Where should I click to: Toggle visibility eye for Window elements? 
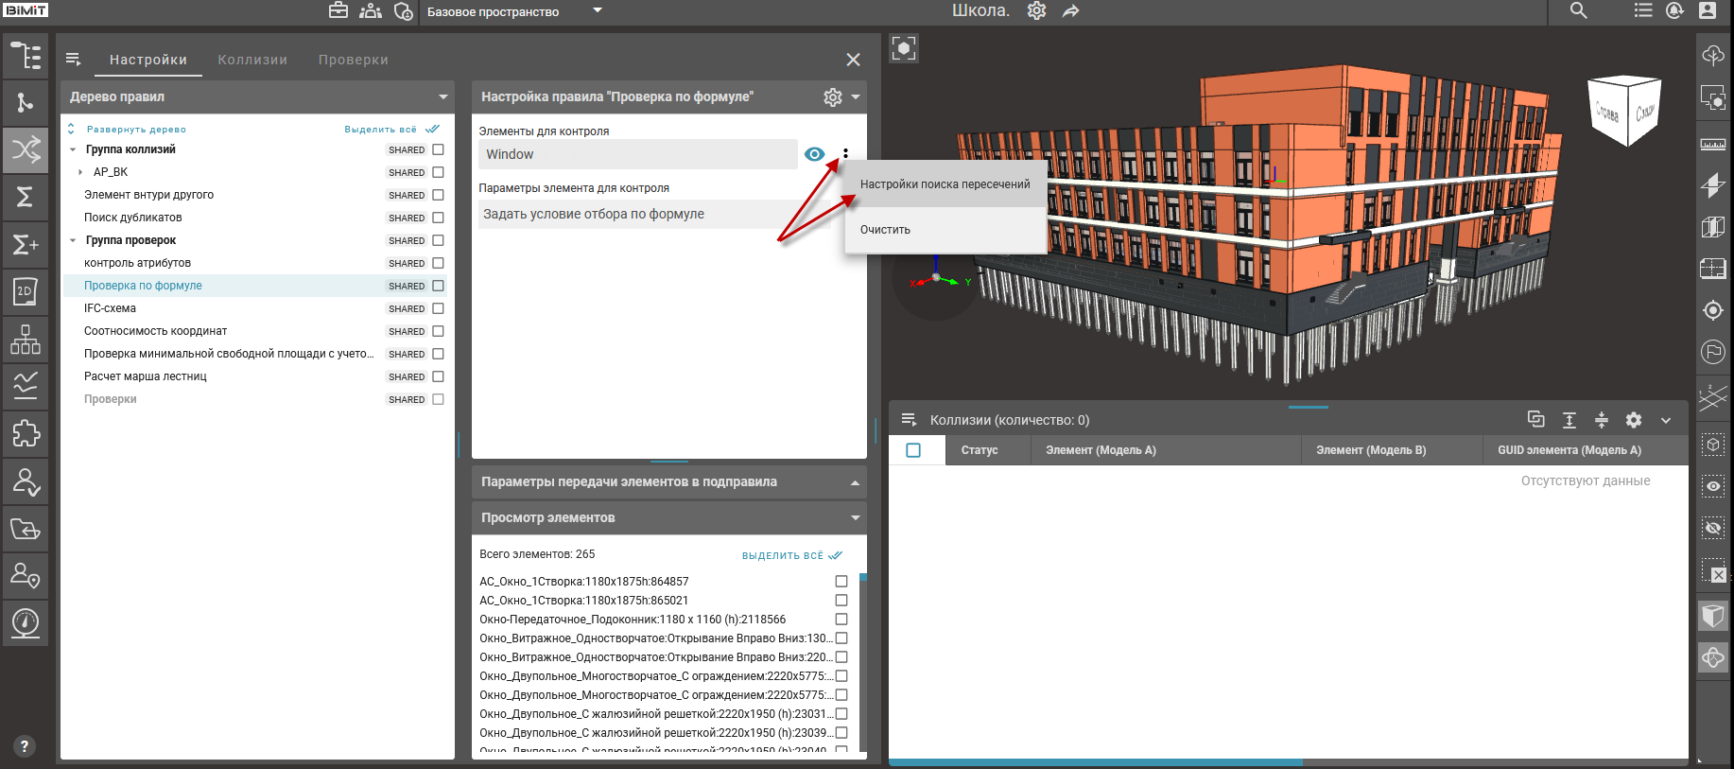pyautogui.click(x=814, y=154)
